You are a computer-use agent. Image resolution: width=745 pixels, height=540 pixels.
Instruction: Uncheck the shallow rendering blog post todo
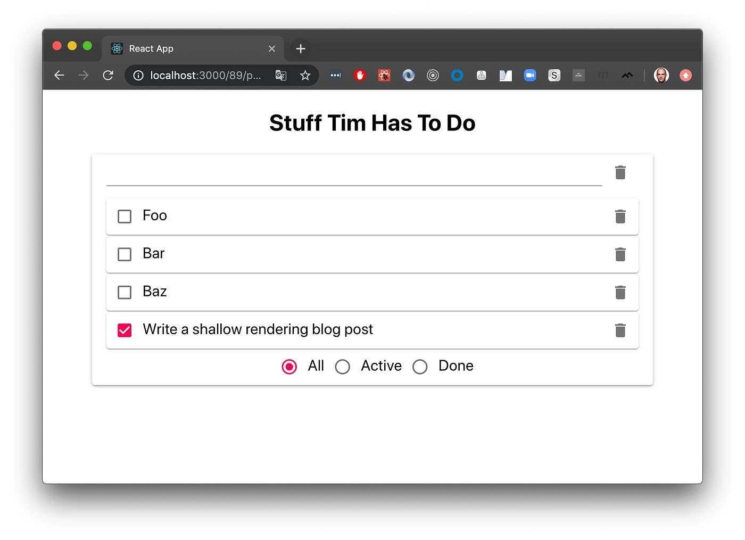click(x=124, y=330)
